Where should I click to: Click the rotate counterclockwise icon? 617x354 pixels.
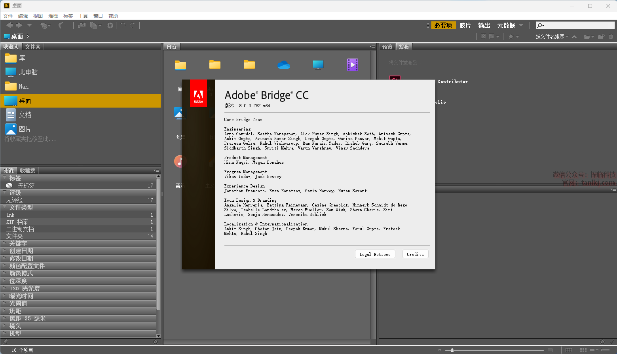click(x=123, y=25)
